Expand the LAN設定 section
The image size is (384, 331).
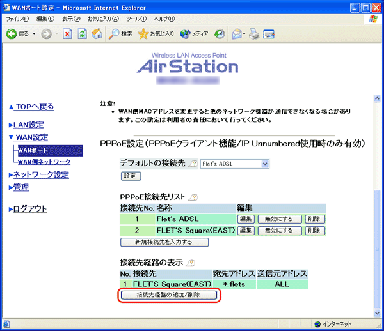point(11,125)
